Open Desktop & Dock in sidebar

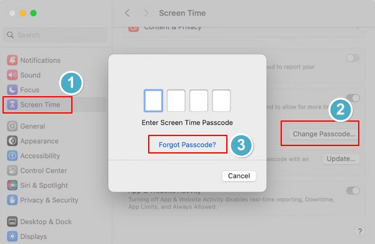coord(46,222)
